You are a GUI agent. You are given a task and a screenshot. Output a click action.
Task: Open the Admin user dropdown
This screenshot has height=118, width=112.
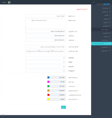tap(5, 2)
